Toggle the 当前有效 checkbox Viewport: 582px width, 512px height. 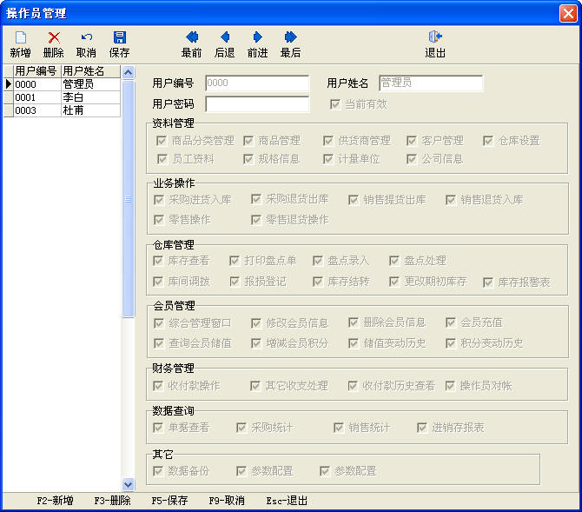pyautogui.click(x=335, y=104)
